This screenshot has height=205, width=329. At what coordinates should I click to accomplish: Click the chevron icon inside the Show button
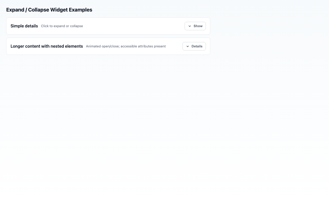[x=190, y=26]
